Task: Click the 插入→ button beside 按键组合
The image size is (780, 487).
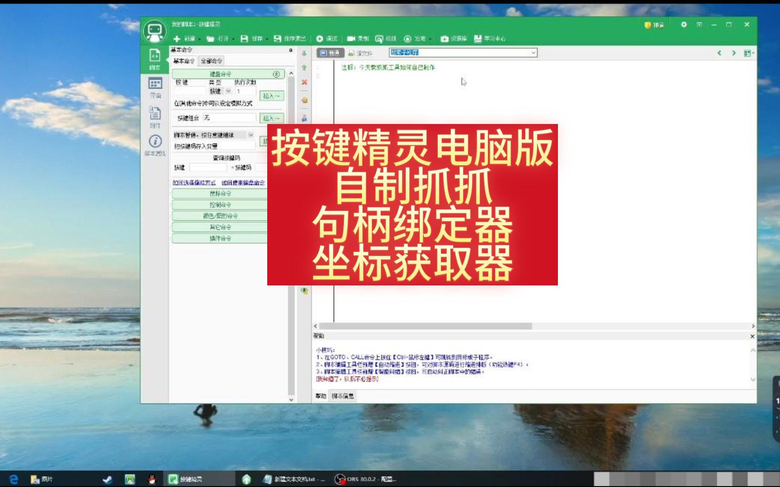Action: (x=271, y=119)
